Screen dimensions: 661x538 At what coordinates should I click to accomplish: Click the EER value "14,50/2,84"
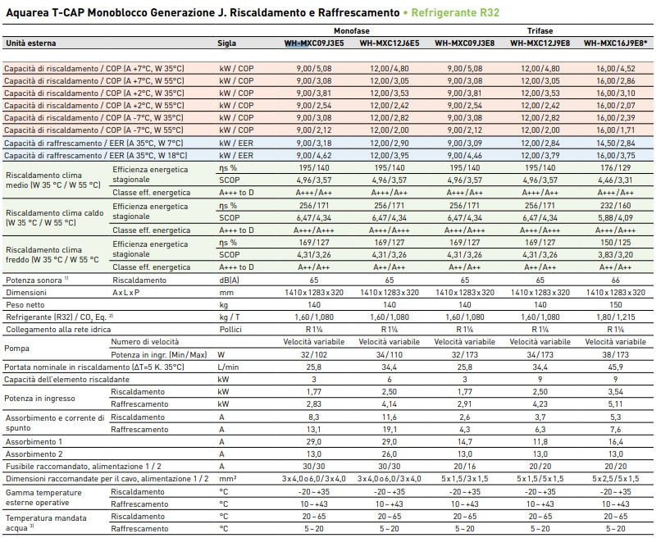(615, 143)
